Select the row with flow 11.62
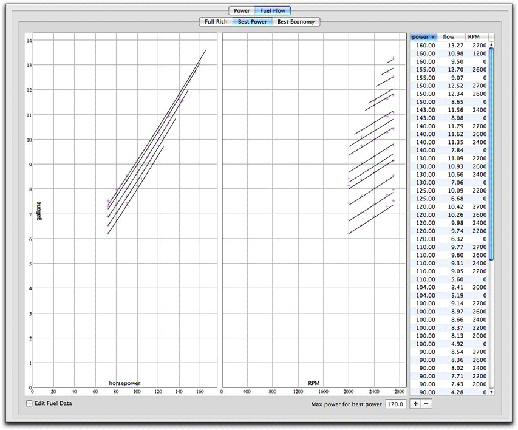The image size is (518, 430). point(449,134)
